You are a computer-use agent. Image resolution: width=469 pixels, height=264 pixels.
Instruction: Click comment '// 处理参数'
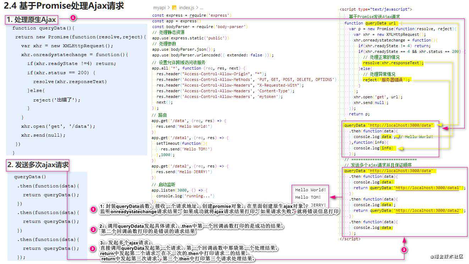click(164, 44)
